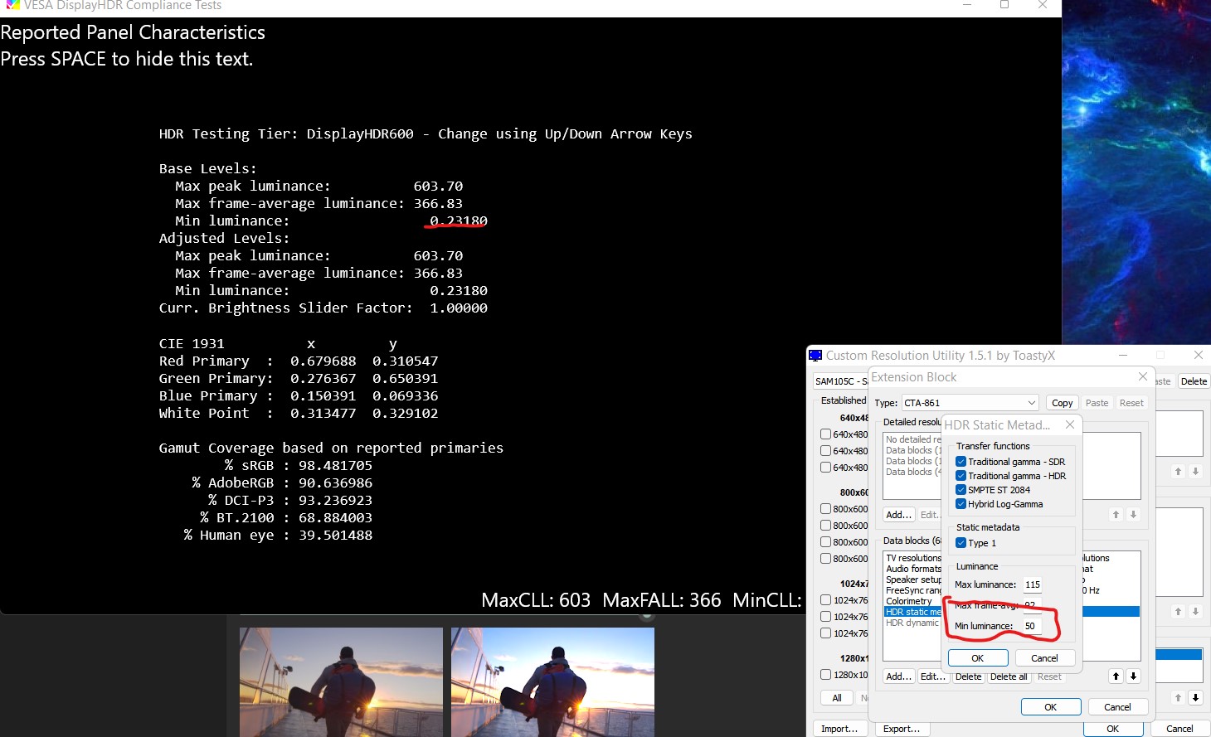This screenshot has width=1211, height=737.
Task: Click the Min luminance field showing 50
Action: [1032, 626]
